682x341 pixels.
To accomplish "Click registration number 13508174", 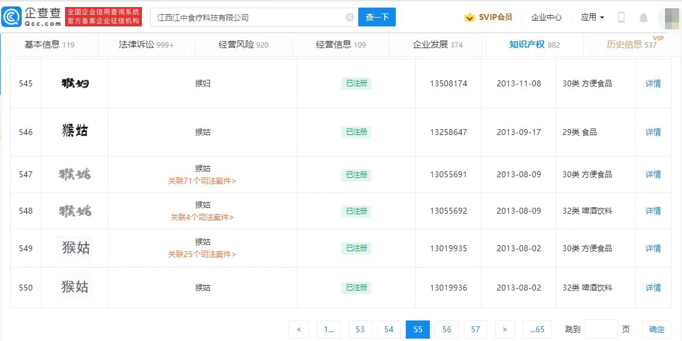I will click(x=449, y=83).
